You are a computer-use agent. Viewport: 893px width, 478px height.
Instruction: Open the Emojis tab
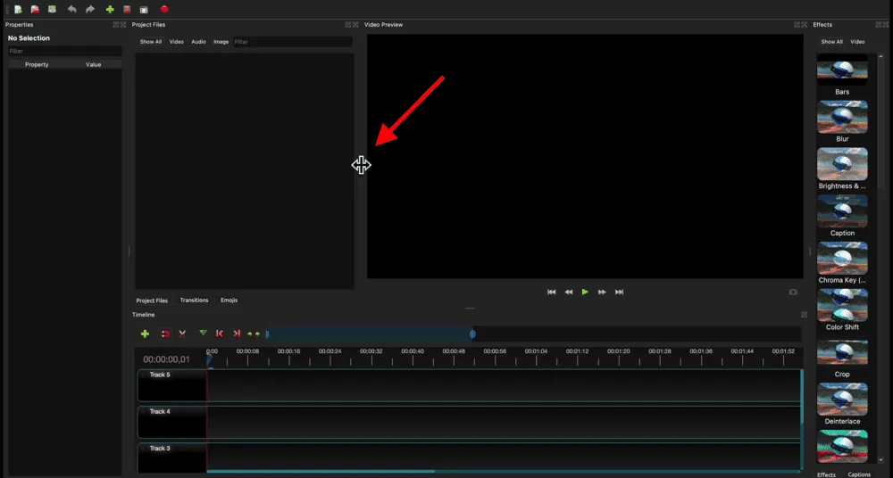[229, 301]
